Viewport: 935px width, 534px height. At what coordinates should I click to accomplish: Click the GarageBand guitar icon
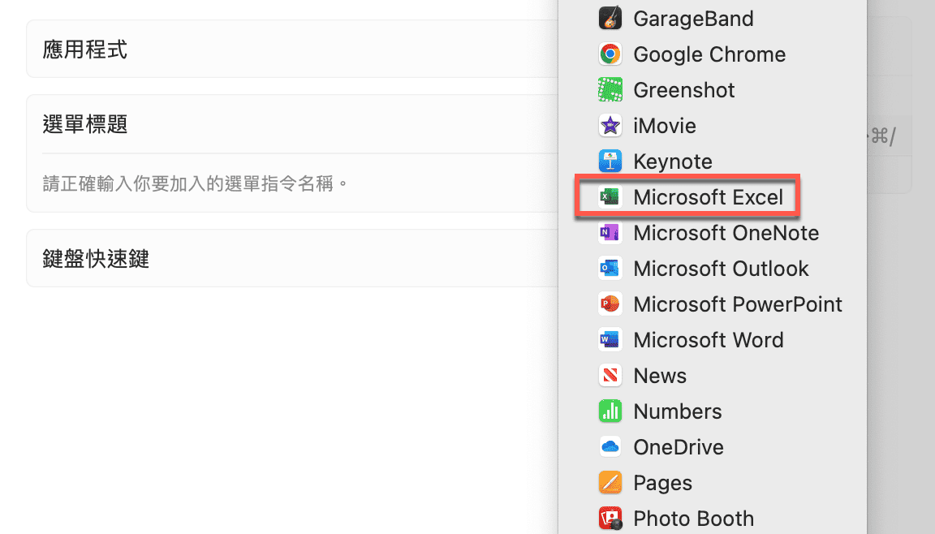click(x=610, y=19)
